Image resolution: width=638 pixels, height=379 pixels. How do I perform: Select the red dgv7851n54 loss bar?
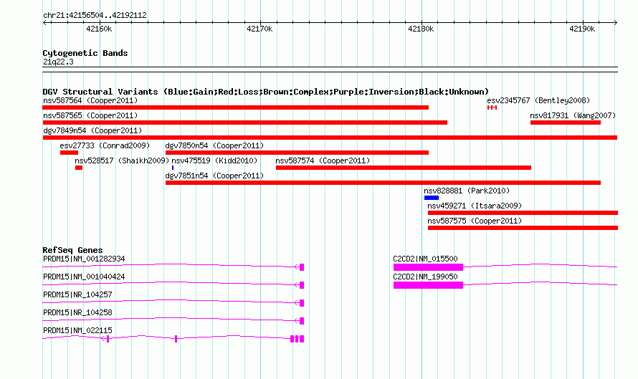tap(384, 183)
